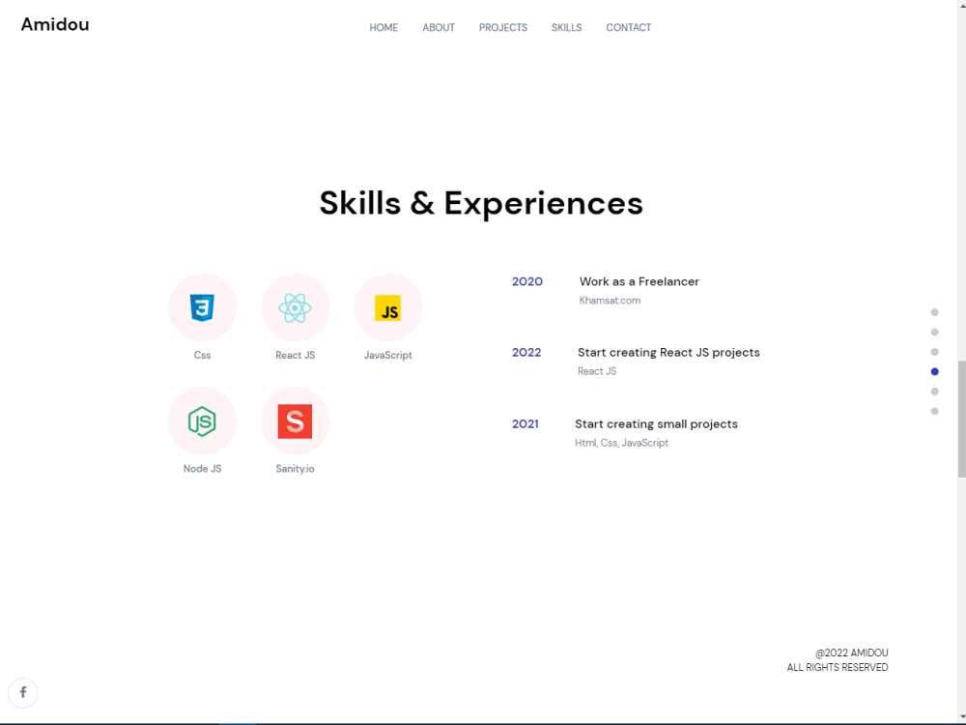Jump to fifth section navigation dot
Viewport: 966px width, 725px height.
point(934,391)
